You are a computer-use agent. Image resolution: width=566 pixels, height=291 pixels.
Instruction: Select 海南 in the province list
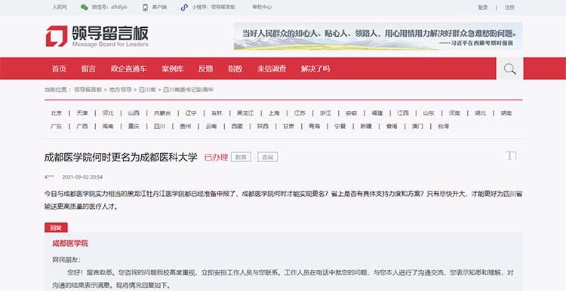point(108,126)
